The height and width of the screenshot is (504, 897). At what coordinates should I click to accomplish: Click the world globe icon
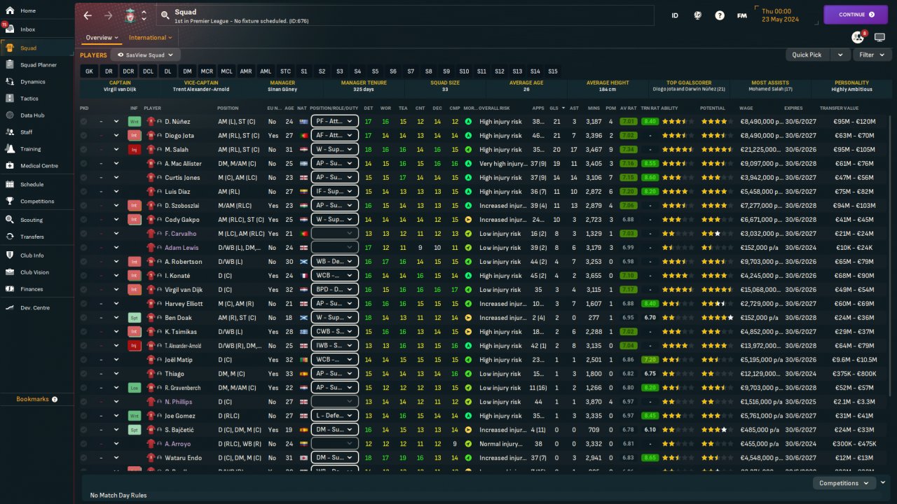[x=698, y=15]
